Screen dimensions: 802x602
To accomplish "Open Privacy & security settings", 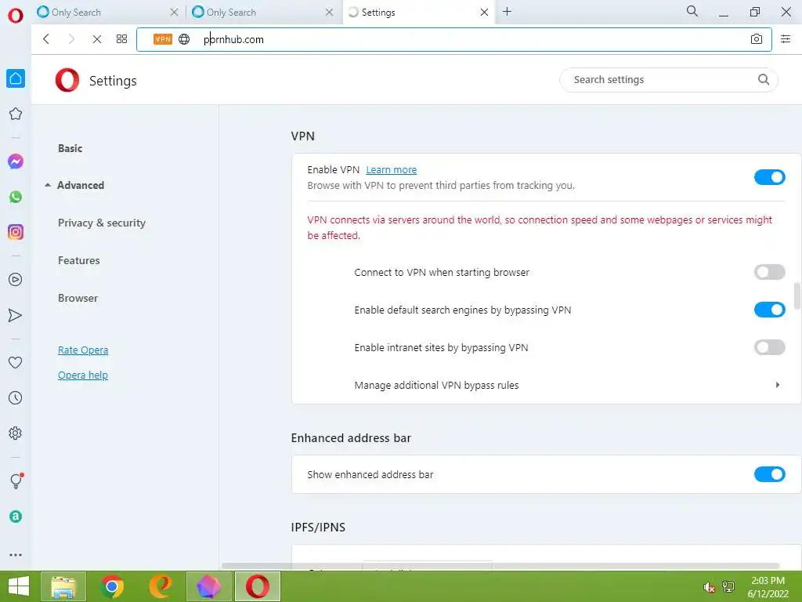I will pyautogui.click(x=102, y=223).
